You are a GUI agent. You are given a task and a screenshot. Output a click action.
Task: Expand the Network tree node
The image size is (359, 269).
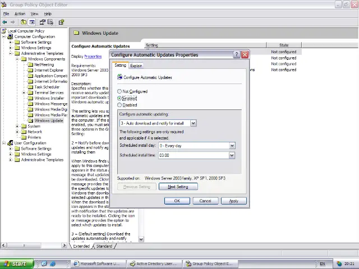tap(17, 132)
